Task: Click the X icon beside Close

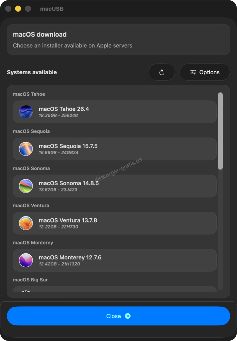Action: pyautogui.click(x=128, y=316)
